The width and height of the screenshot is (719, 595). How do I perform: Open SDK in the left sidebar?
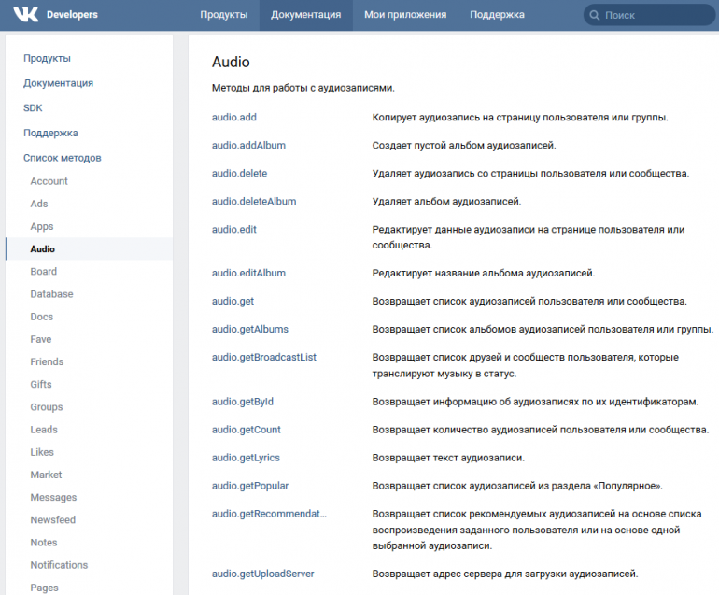pyautogui.click(x=33, y=108)
